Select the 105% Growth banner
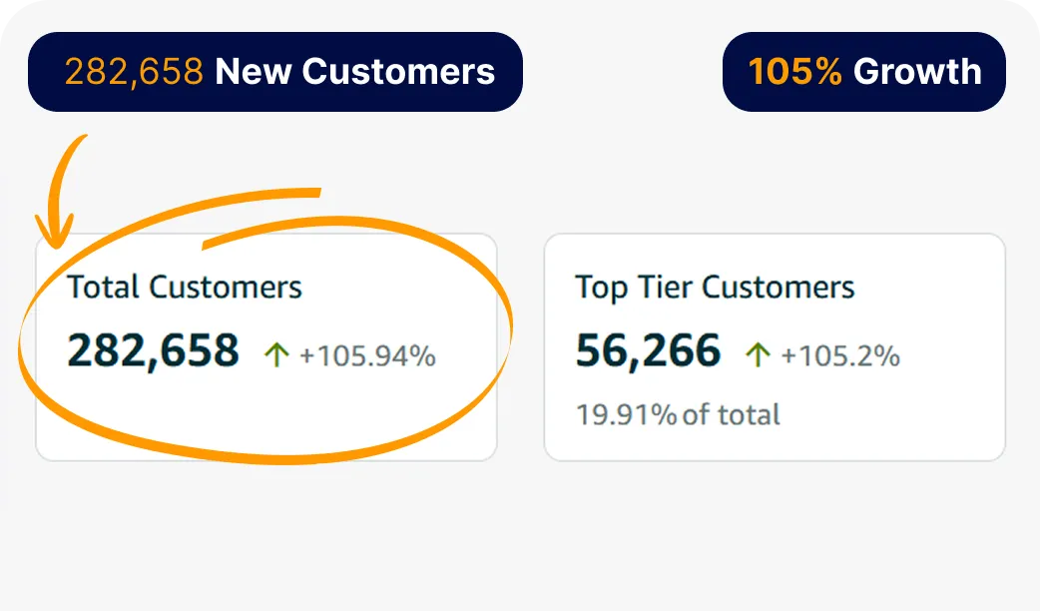The width and height of the screenshot is (1040, 611). click(x=864, y=72)
